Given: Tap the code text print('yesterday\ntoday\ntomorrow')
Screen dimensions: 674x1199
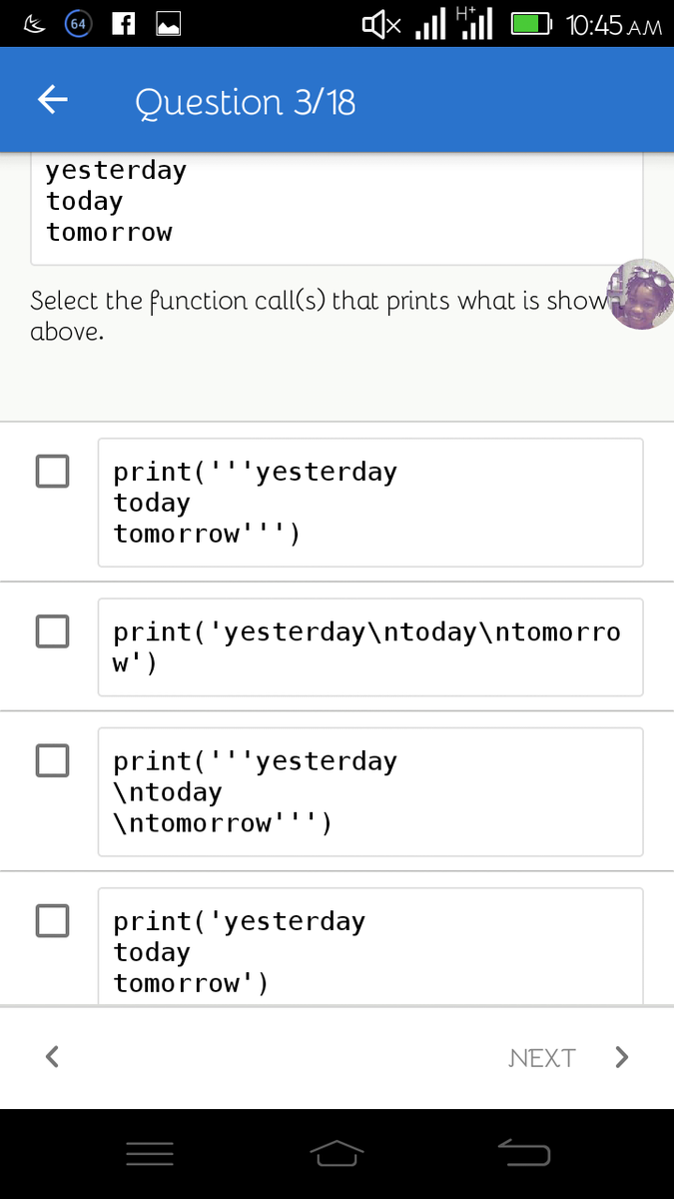Looking at the screenshot, I should [367, 646].
